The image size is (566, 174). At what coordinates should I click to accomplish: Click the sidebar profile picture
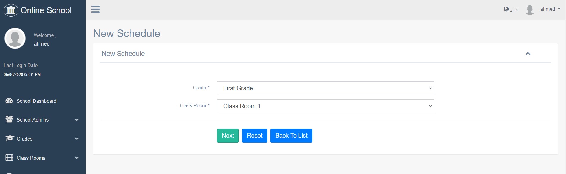(x=15, y=38)
